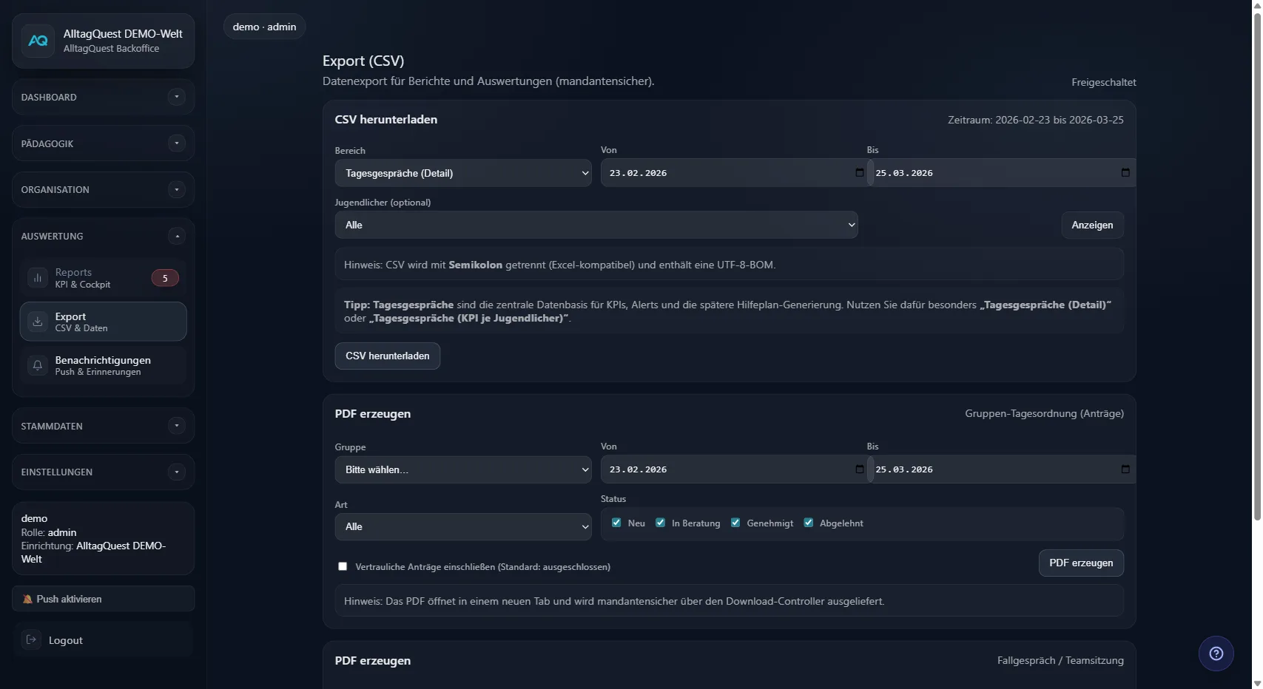Uncheck the Neu status checkbox
Viewport: 1263px width, 689px height.
tap(616, 523)
